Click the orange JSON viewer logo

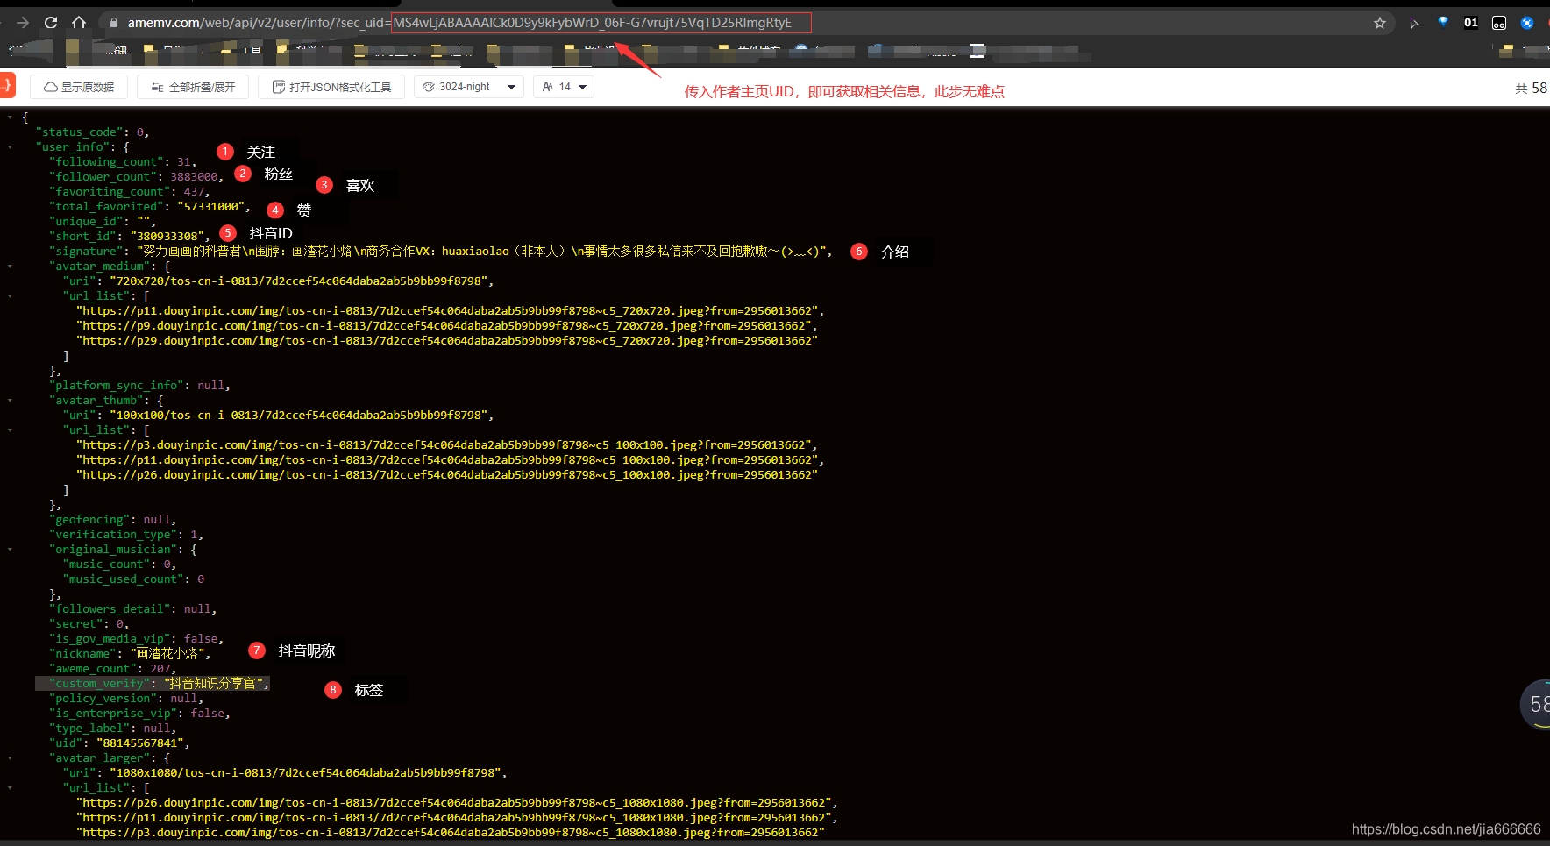pos(7,85)
